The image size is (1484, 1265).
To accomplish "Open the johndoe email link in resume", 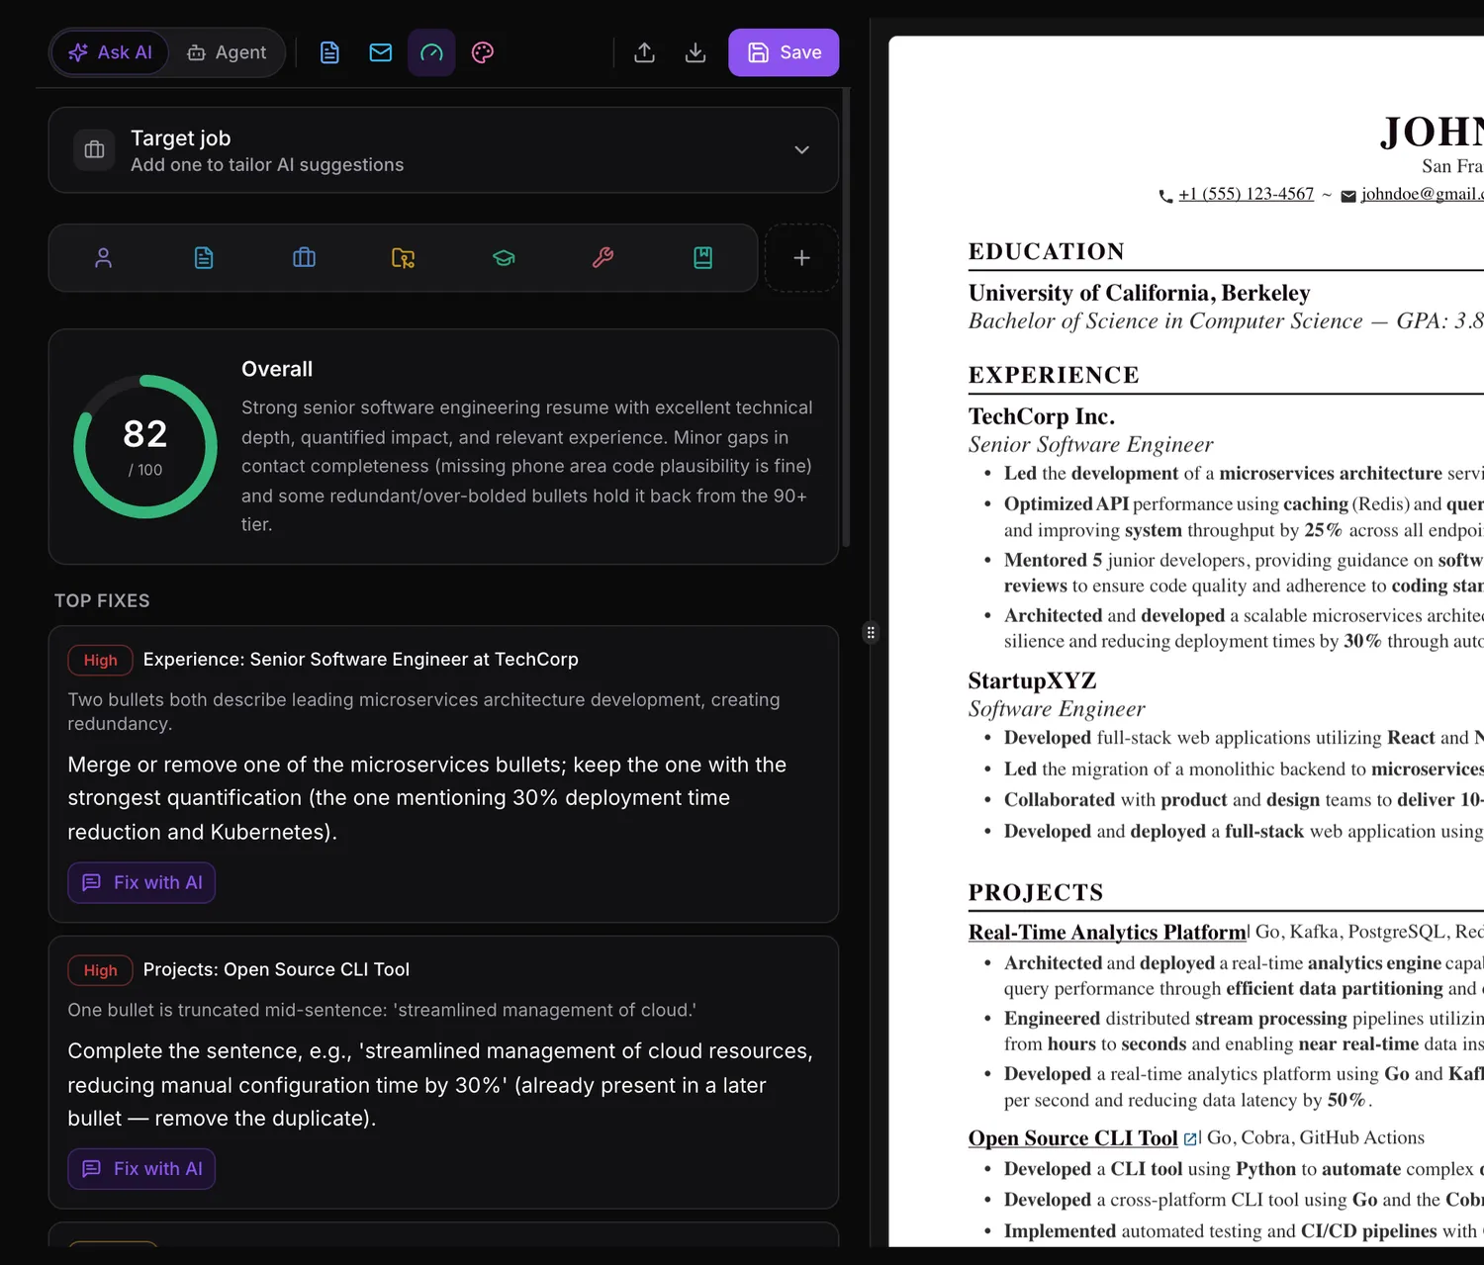I will point(1422,194).
